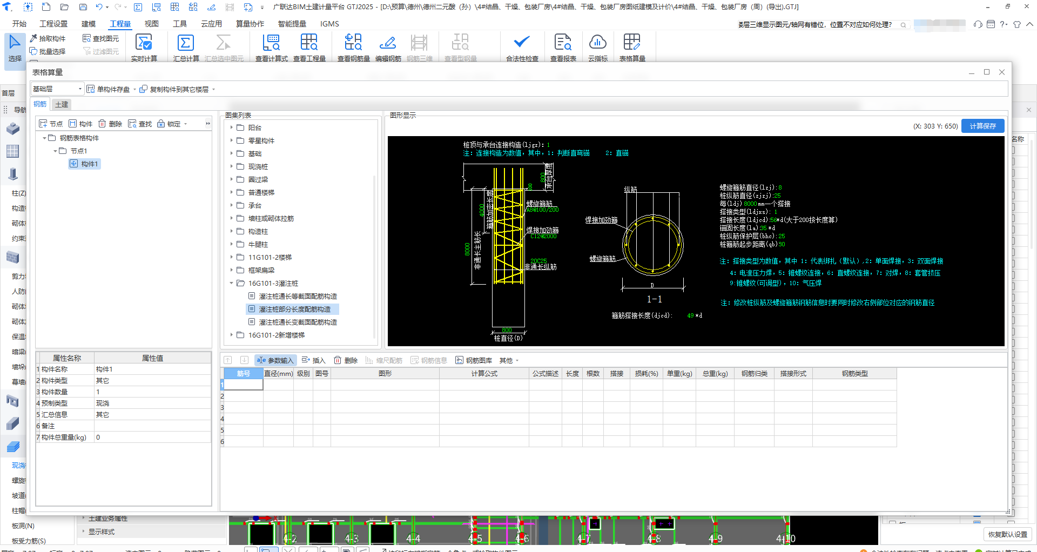Open 查看工程量 tool

tap(309, 48)
